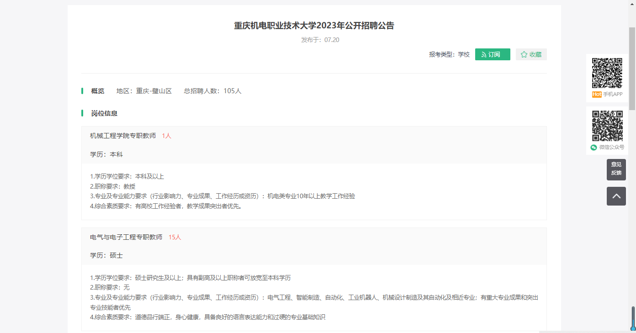636x333 pixels.
Task: Click the green 订阅 subscribe button
Action: [x=493, y=54]
